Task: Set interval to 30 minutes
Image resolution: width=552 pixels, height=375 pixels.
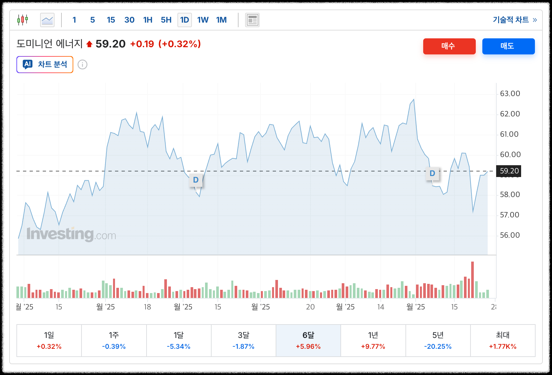Action: point(129,20)
